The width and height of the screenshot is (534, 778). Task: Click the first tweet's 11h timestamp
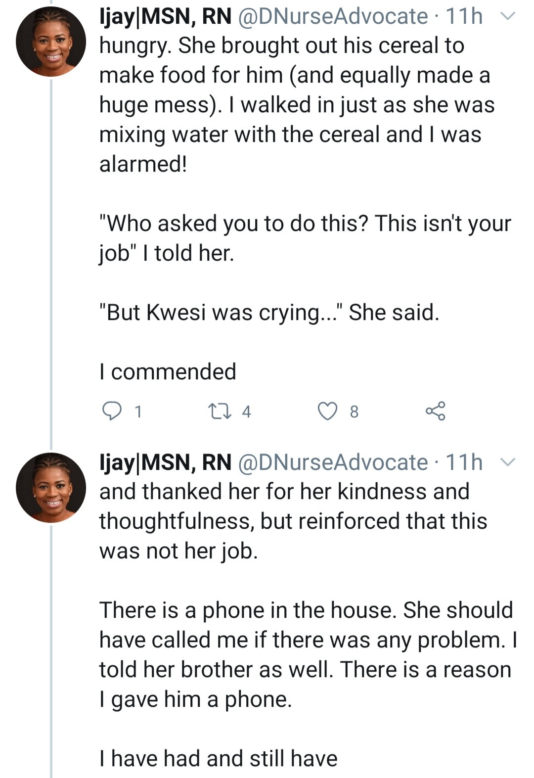click(x=464, y=17)
